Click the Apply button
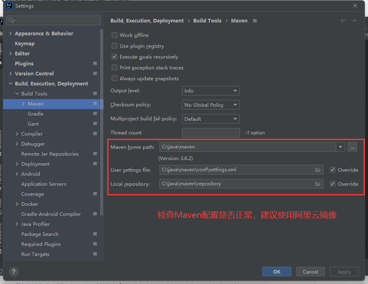This screenshot has height=284, width=368. tap(344, 272)
